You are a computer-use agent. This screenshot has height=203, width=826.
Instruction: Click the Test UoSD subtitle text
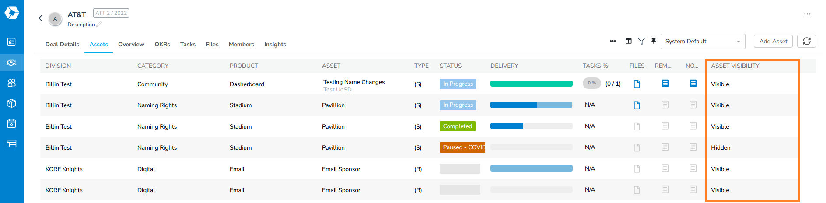click(x=337, y=89)
